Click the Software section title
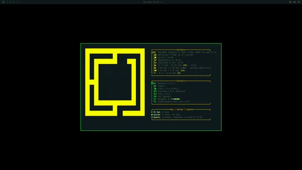The image size is (302, 170). 181,81
